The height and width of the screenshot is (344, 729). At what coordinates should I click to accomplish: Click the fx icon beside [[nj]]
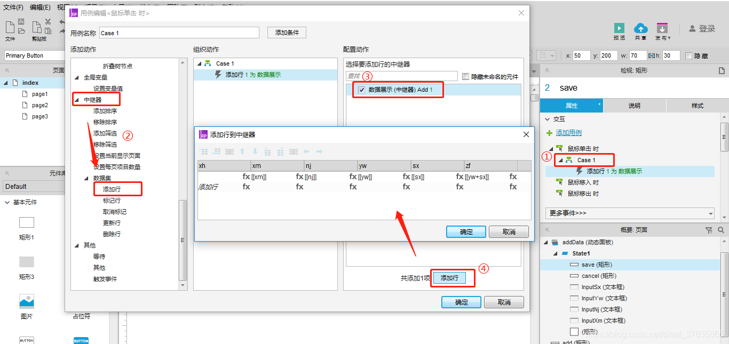pos(300,177)
